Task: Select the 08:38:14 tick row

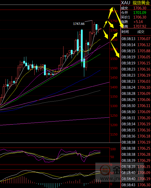Action: coord(136,45)
